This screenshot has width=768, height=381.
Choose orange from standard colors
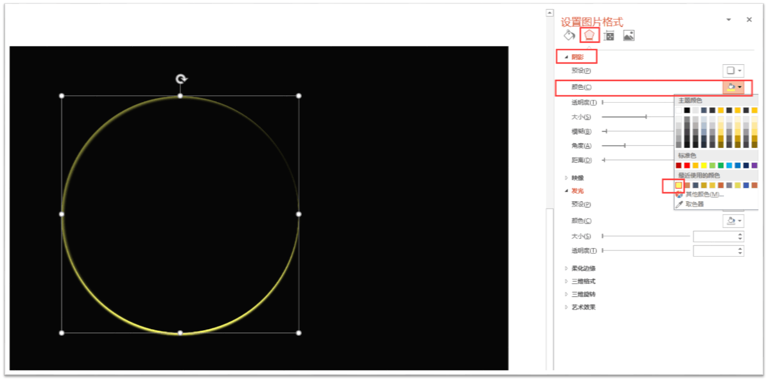pyautogui.click(x=695, y=166)
